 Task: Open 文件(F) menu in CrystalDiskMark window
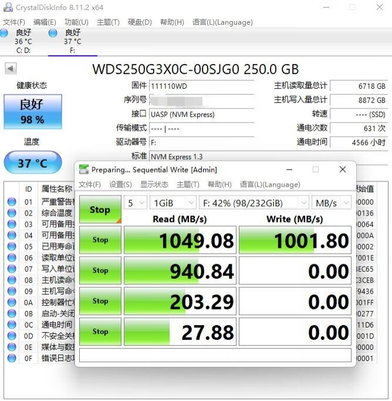[x=90, y=184]
